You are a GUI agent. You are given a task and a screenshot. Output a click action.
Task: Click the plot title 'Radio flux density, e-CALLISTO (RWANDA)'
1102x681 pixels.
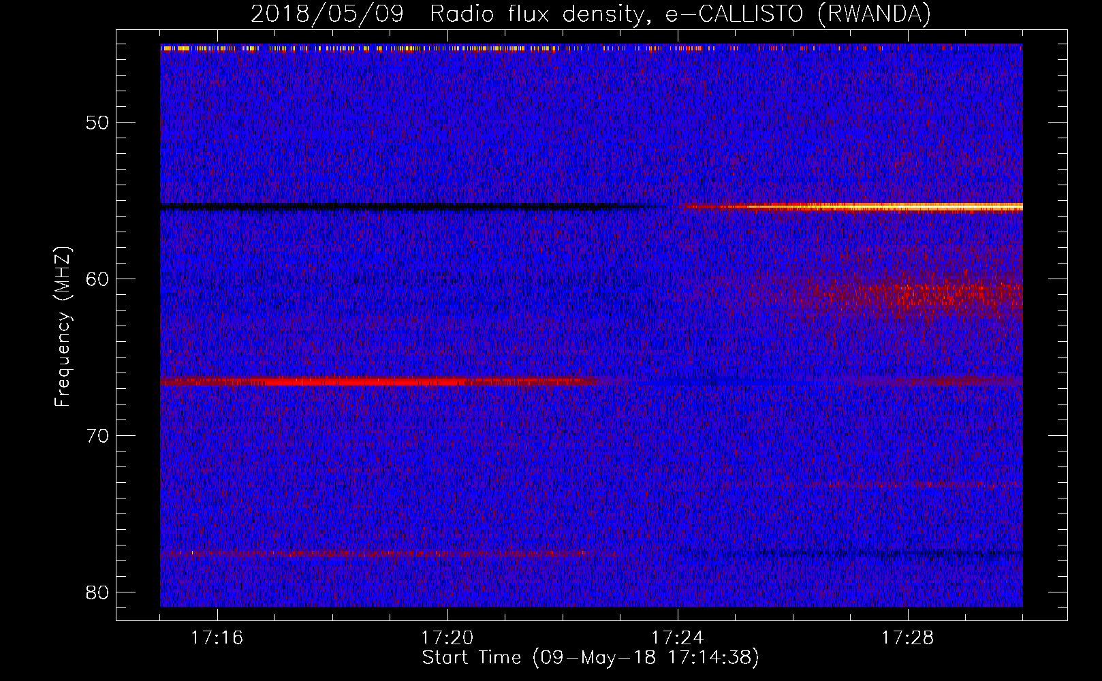point(680,14)
